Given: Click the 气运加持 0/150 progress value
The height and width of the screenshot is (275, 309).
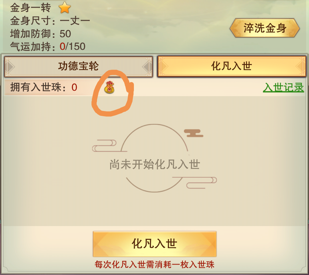Looking at the screenshot, I should click(72, 47).
